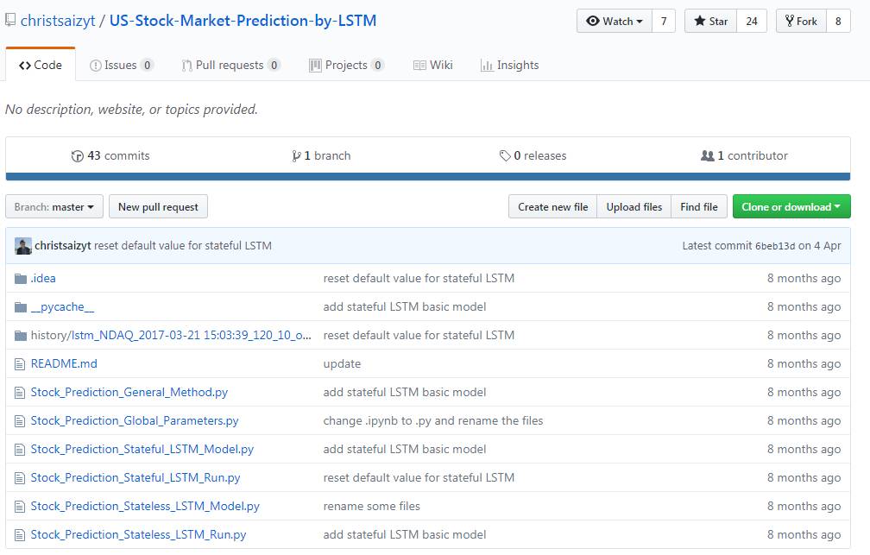Click the README.md file icon

[21, 363]
